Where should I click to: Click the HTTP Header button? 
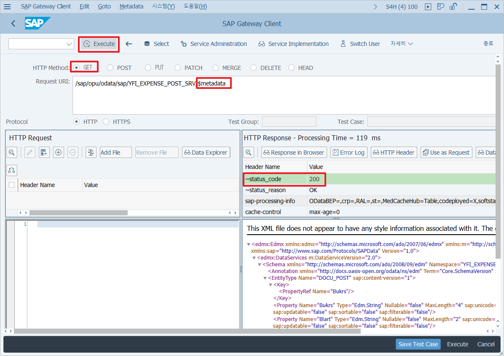click(x=394, y=152)
